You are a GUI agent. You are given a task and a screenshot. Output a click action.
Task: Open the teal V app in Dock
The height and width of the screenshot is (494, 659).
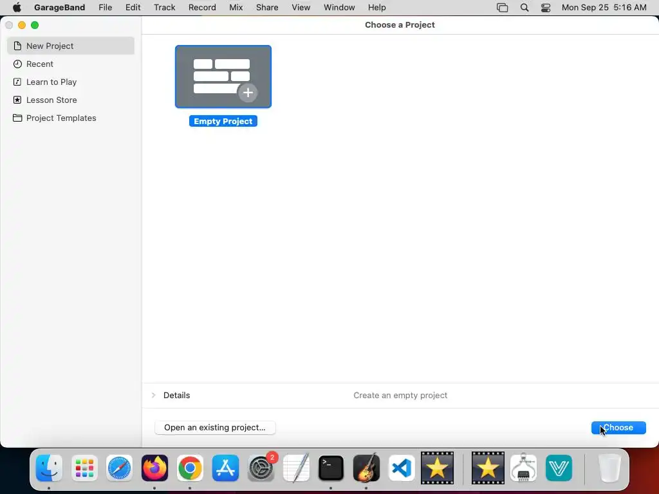559,468
